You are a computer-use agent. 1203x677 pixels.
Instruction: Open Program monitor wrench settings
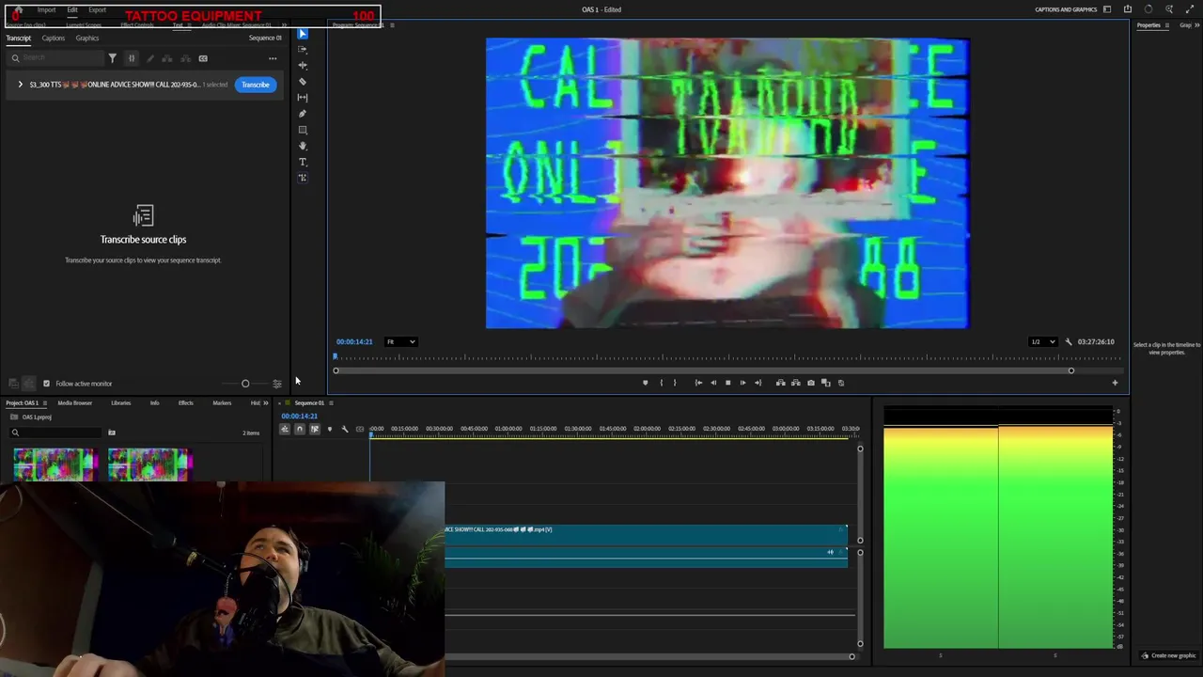click(x=1068, y=342)
